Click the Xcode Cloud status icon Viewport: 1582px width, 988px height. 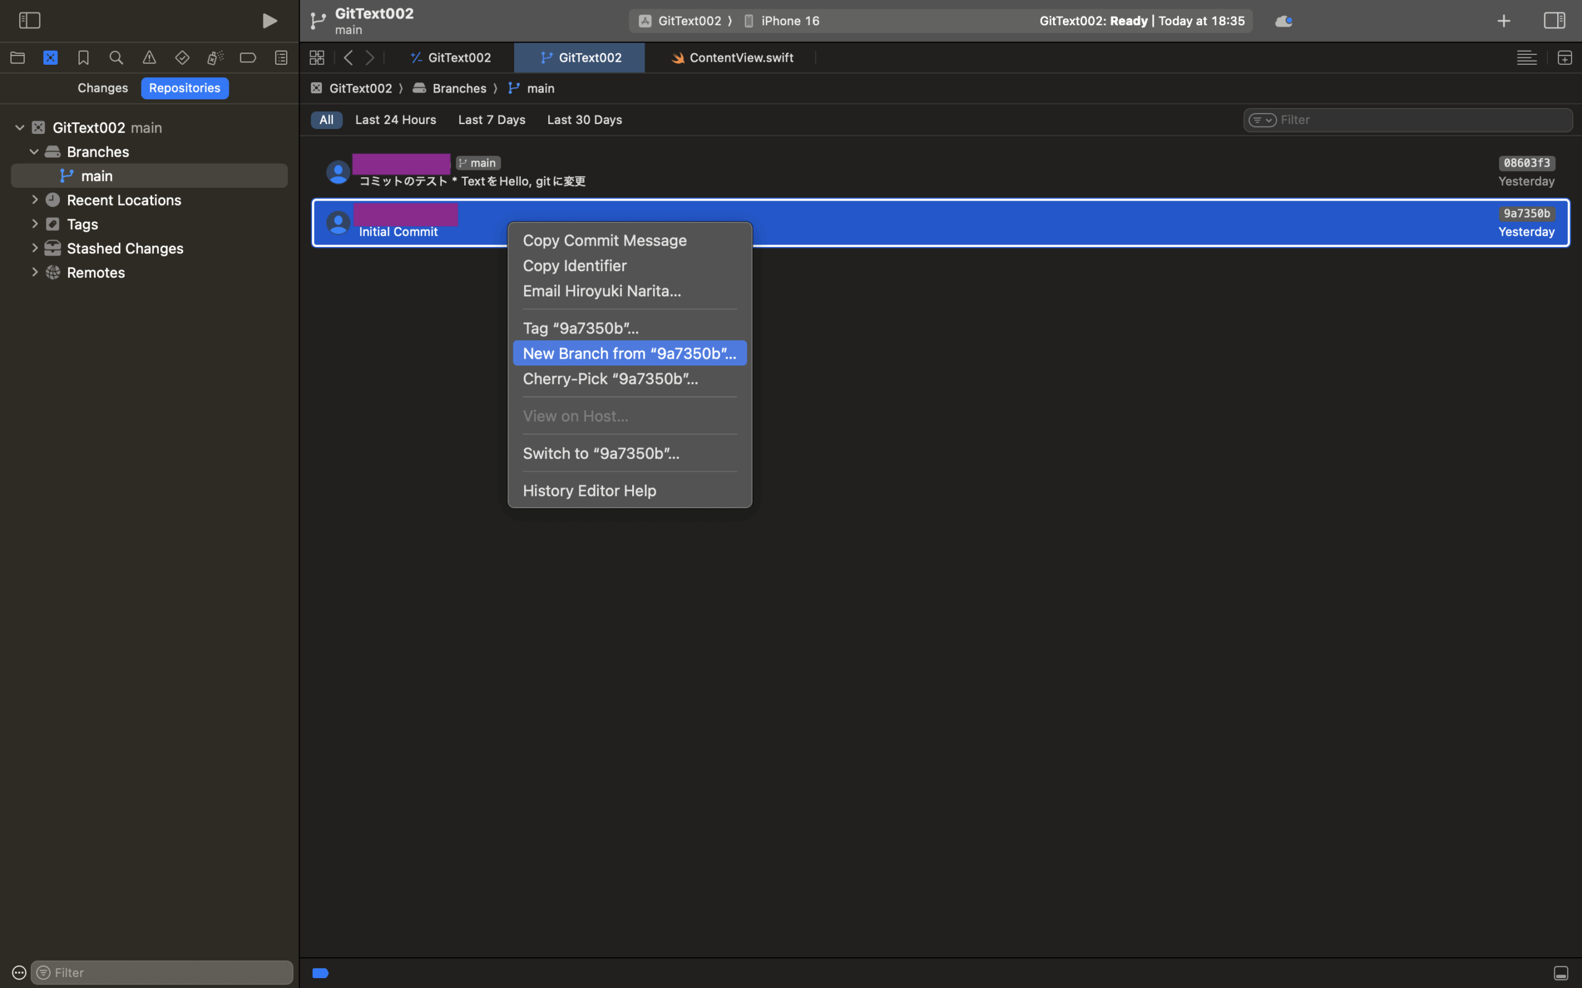(x=1284, y=21)
